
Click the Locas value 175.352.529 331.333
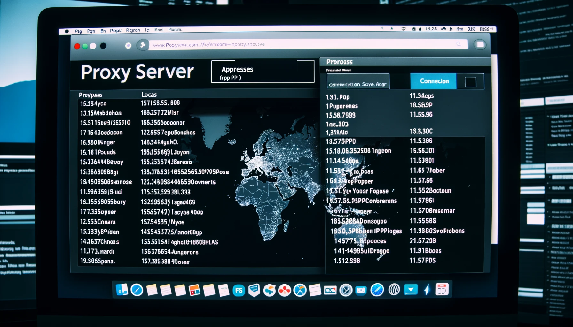pos(166,192)
